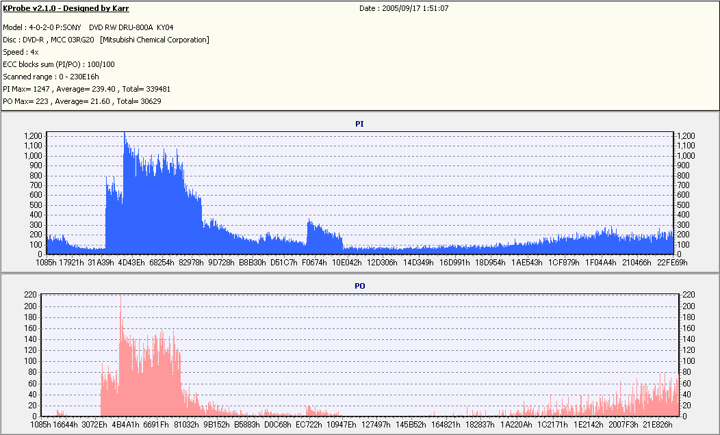The height and width of the screenshot is (435, 720).
Task: Click the 'KProbe v2.1.0 - Designed by Karr' heading
Action: click(66, 8)
